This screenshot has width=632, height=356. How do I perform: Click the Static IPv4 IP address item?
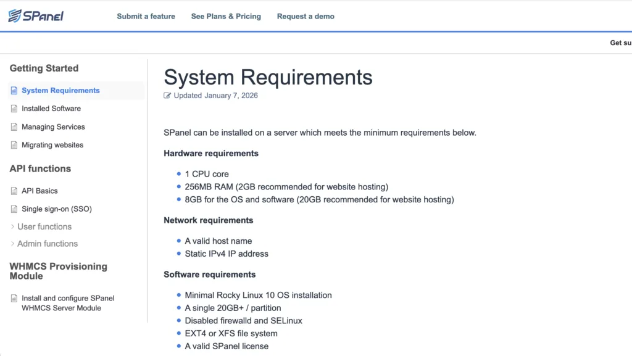227,254
